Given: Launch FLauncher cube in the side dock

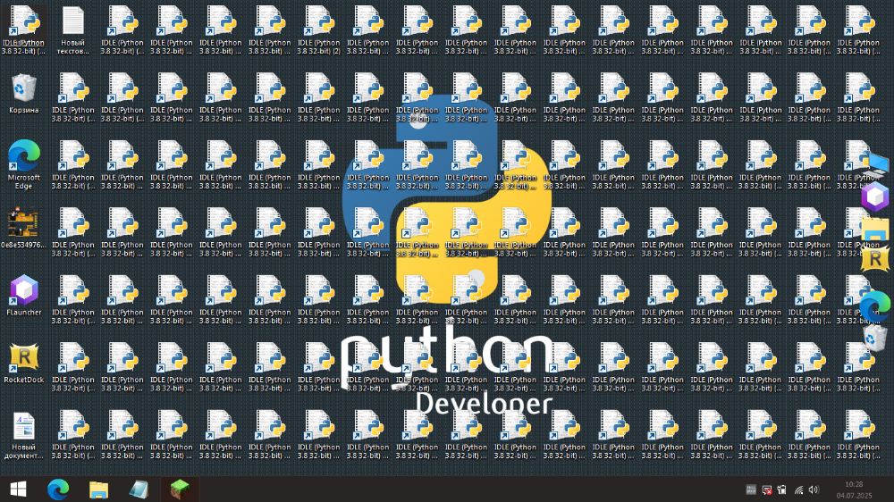Looking at the screenshot, I should [x=875, y=197].
